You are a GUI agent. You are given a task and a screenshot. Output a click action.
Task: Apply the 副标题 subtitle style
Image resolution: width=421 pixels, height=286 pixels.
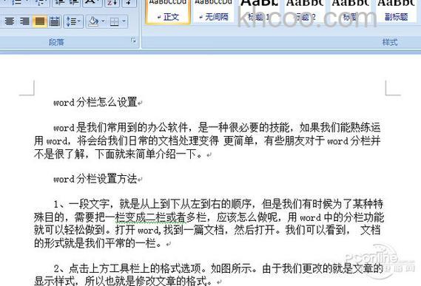tap(397, 12)
